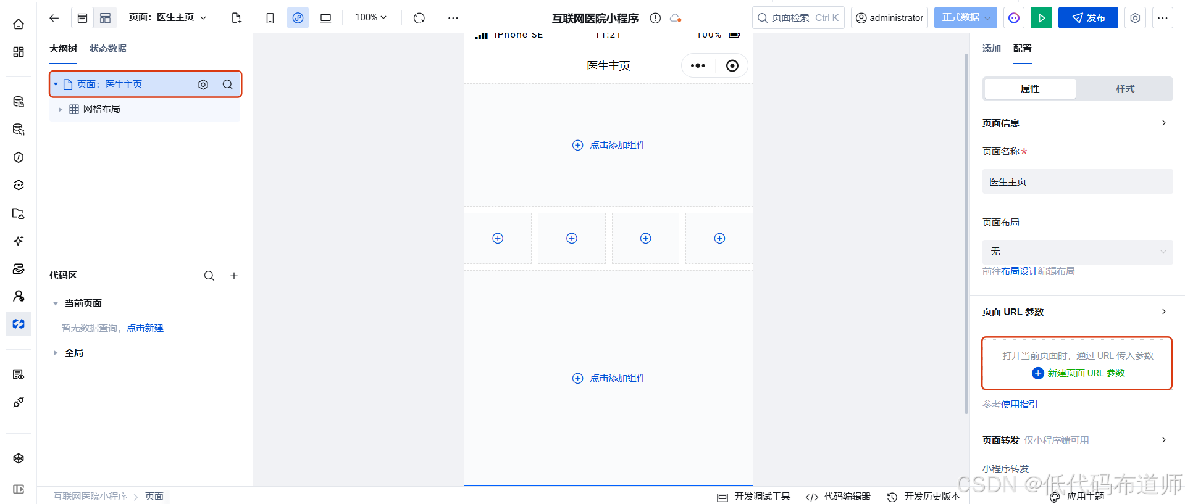
Task: Click the cloud save status icon
Action: pyautogui.click(x=676, y=18)
